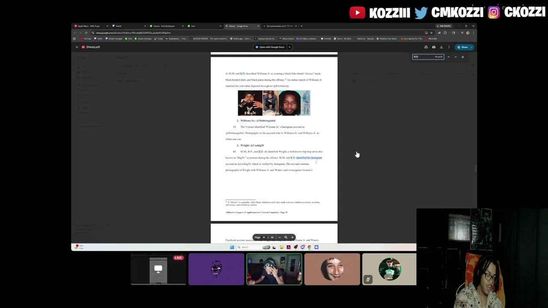Download the PDF file

coord(441,47)
